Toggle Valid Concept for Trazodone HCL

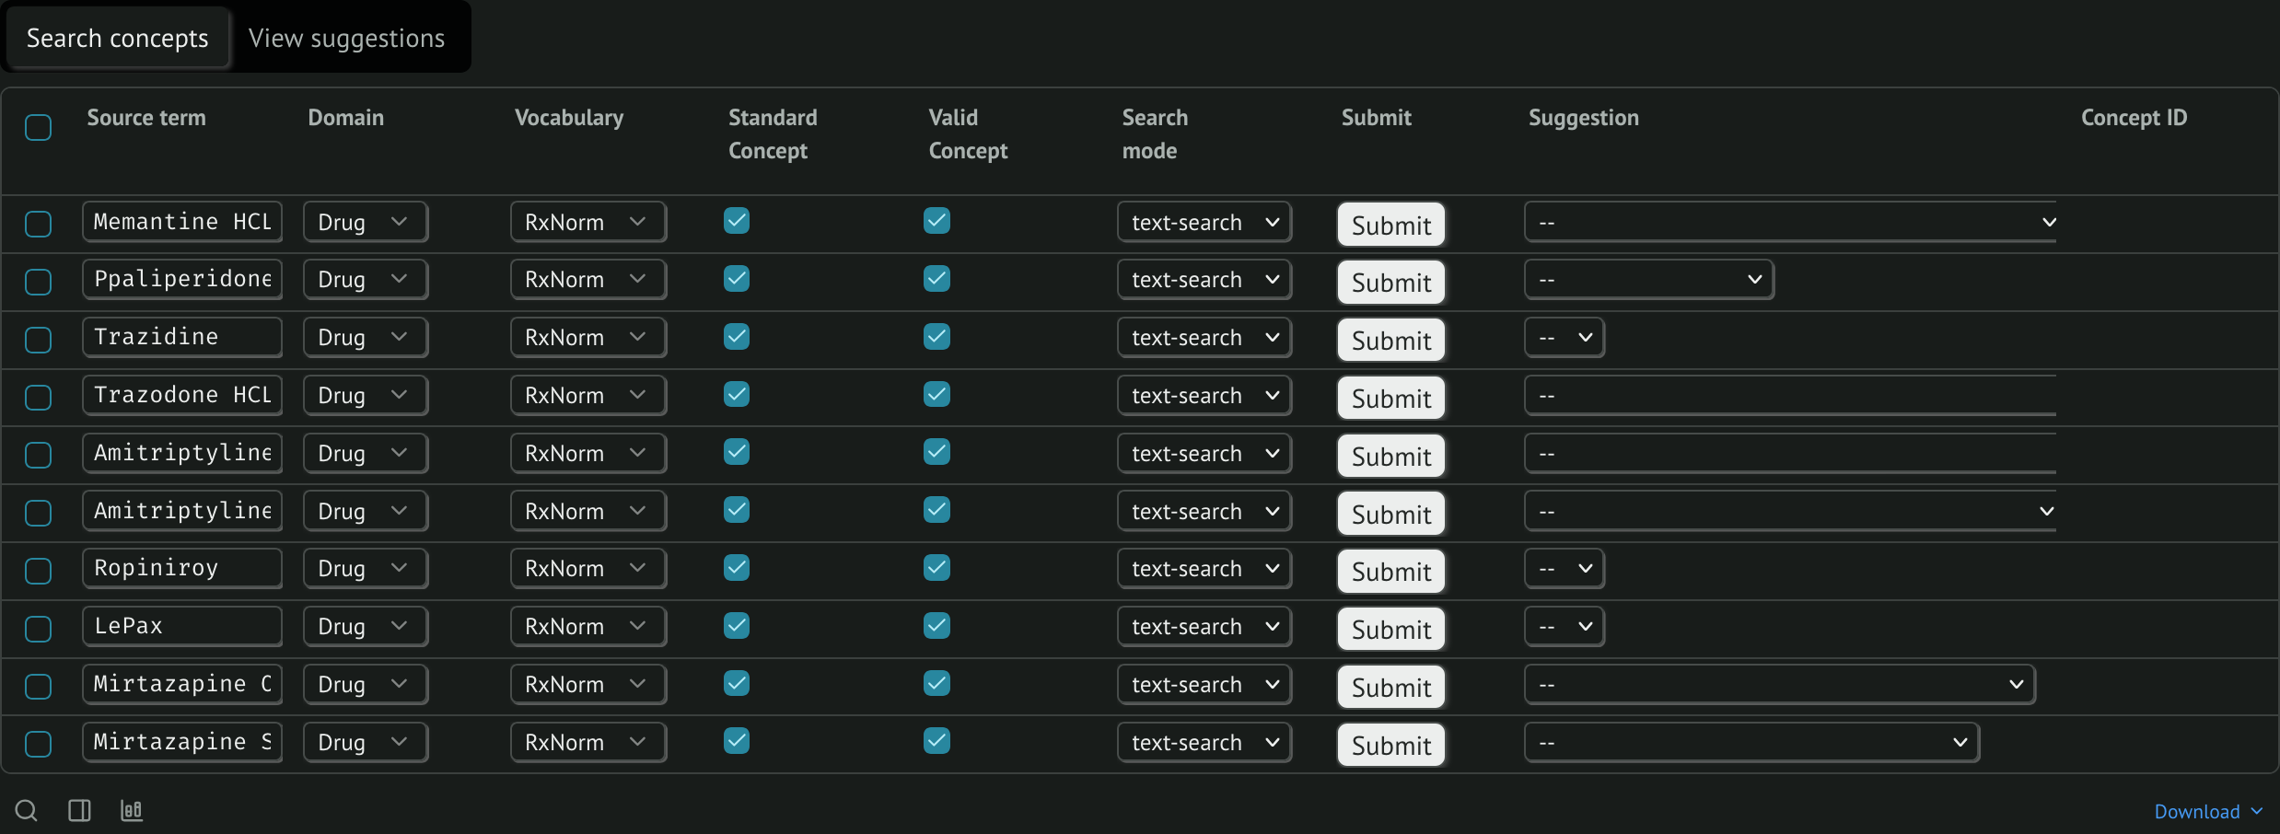(x=936, y=394)
